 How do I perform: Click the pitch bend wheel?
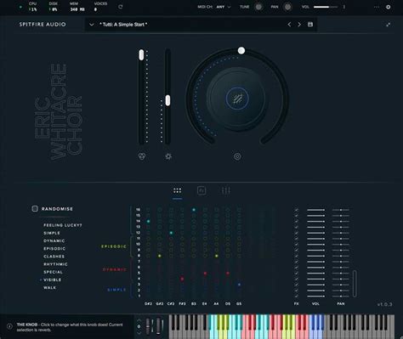[148, 326]
